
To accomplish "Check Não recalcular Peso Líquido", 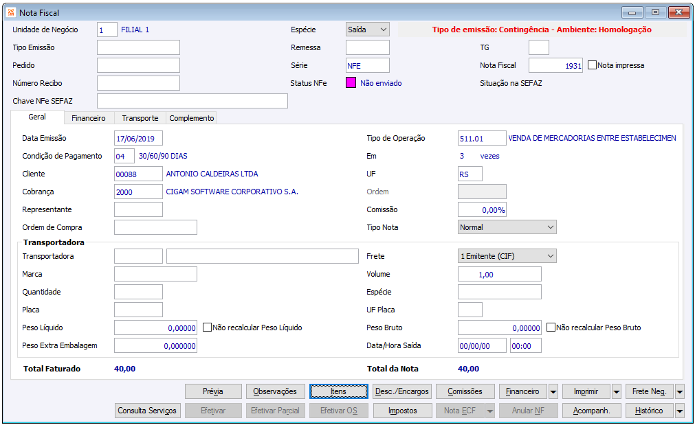I will coord(207,328).
